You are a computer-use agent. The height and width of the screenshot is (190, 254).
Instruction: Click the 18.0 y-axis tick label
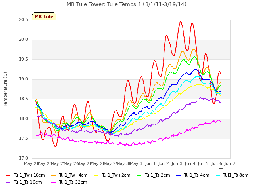[x=24, y=119]
